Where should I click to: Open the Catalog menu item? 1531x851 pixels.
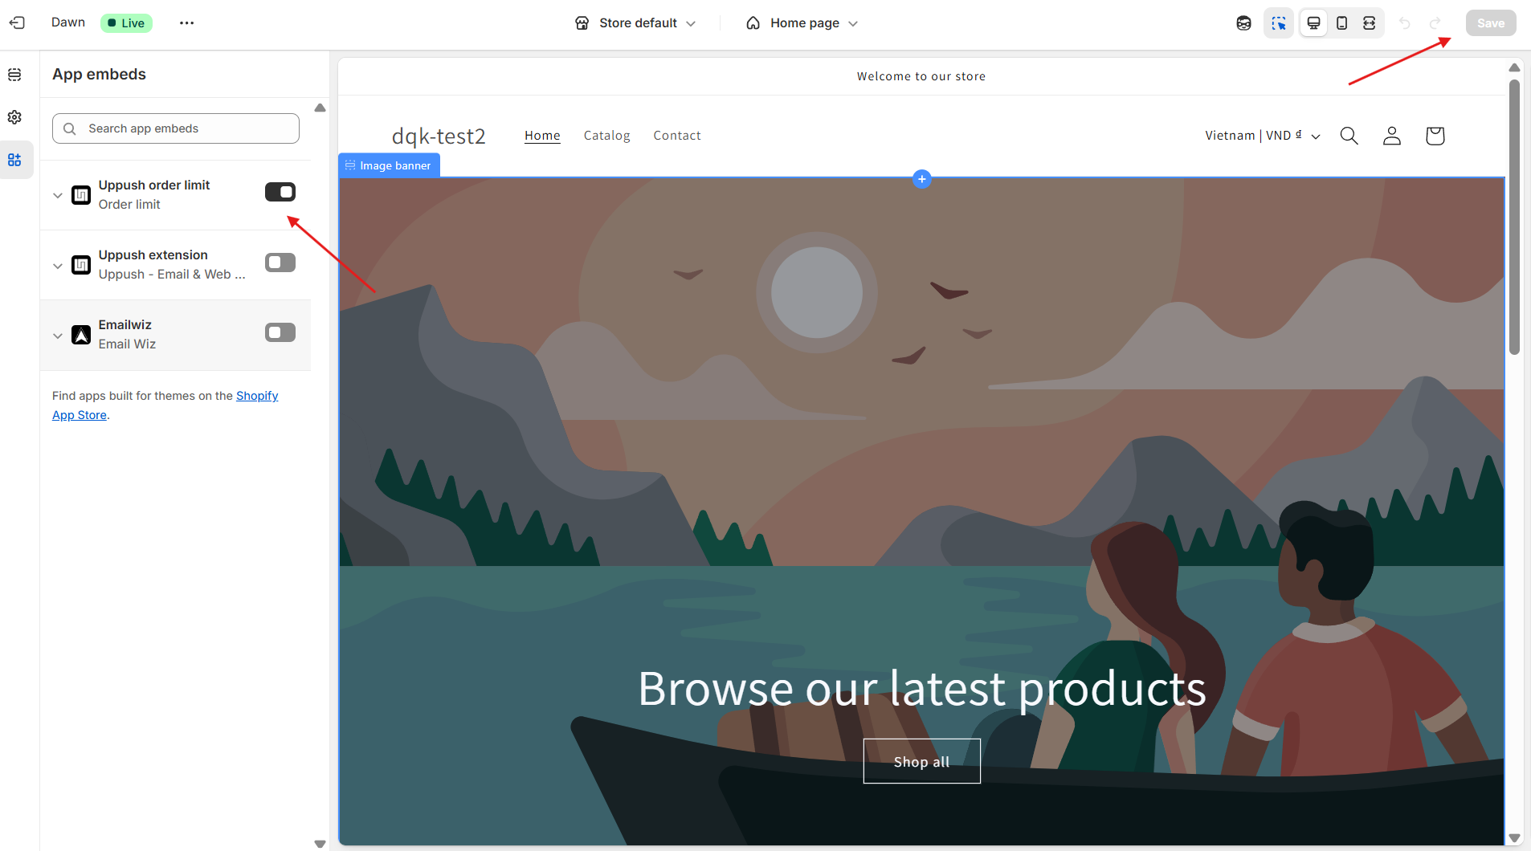tap(606, 136)
